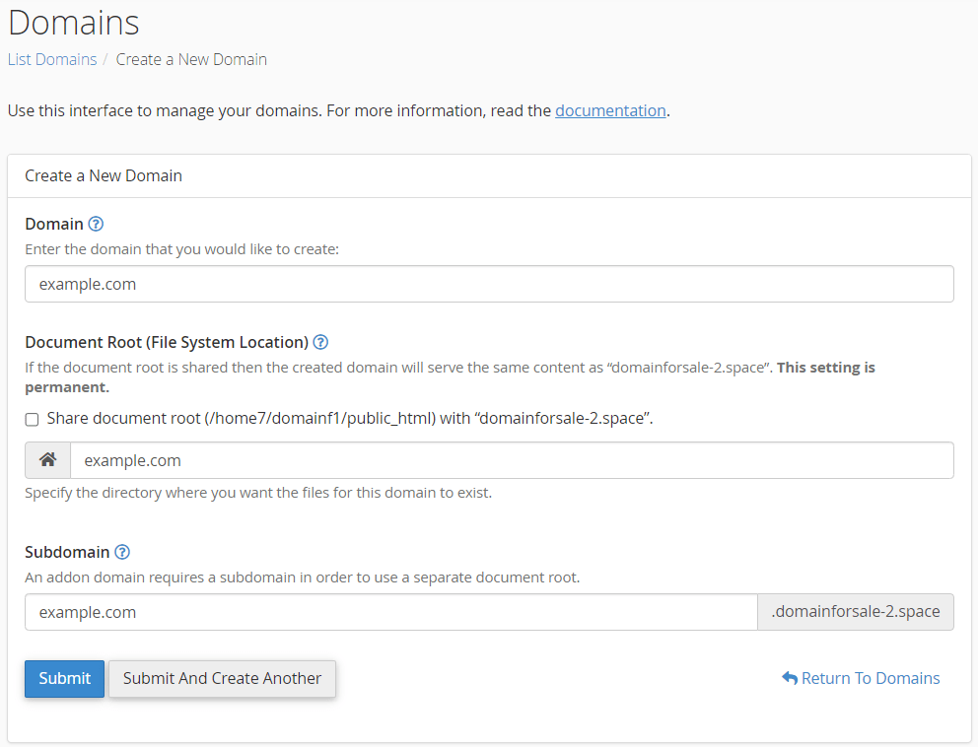Enable the share document root checkbox
Screen dimensions: 978x747
[32, 419]
